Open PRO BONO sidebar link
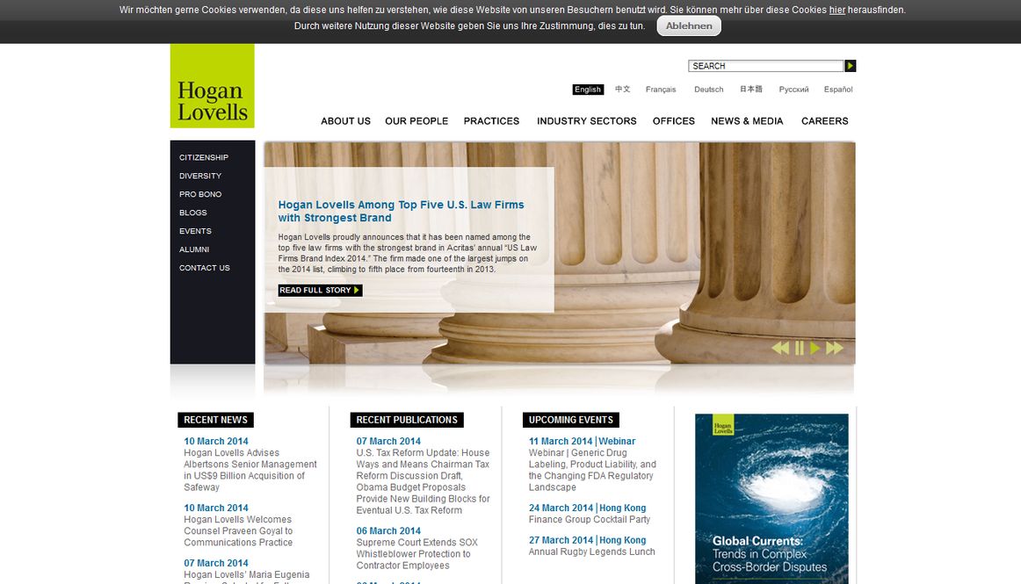The height and width of the screenshot is (584, 1021). point(200,194)
